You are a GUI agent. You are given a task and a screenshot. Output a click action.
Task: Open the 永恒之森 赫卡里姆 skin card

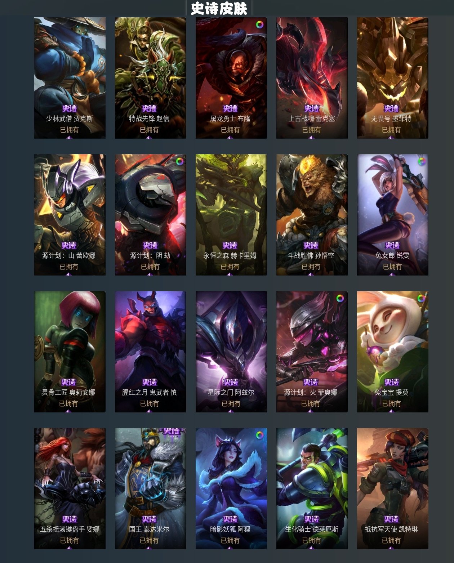pyautogui.click(x=231, y=215)
